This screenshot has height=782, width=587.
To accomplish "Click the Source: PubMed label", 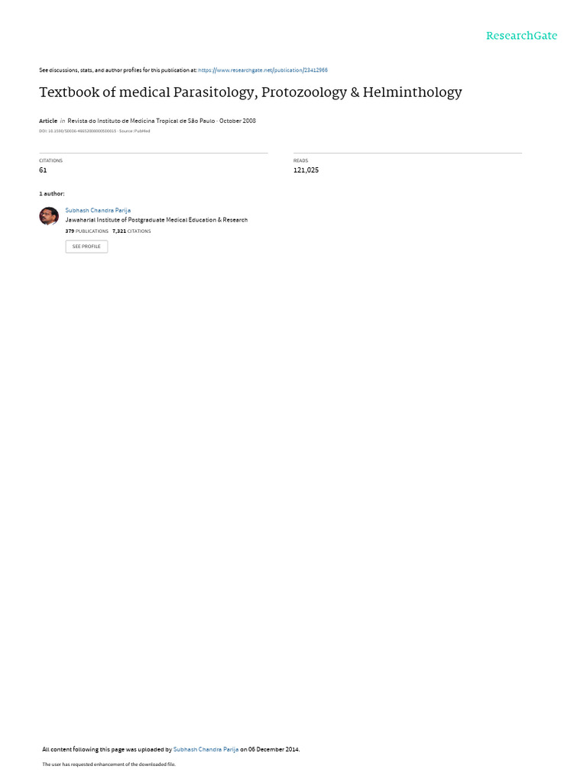I will click(135, 131).
